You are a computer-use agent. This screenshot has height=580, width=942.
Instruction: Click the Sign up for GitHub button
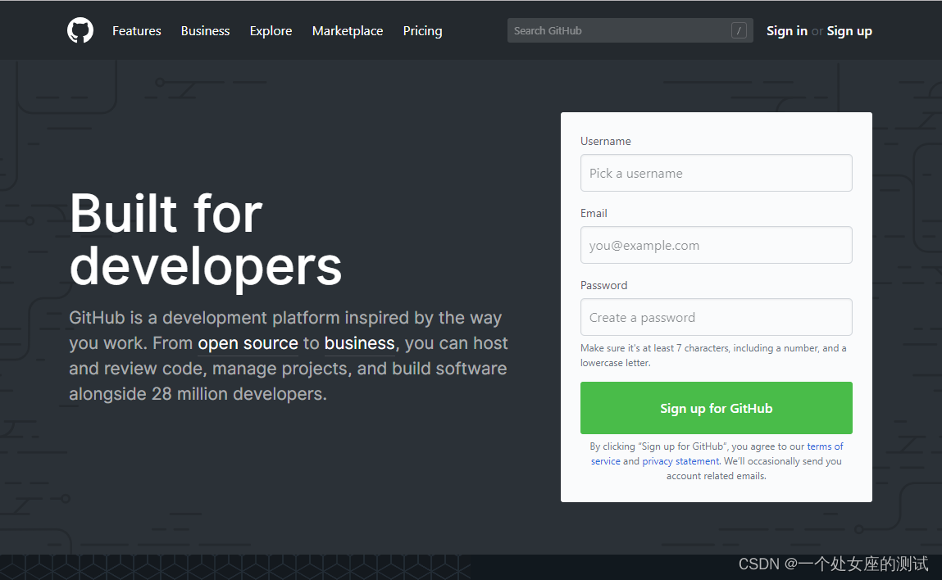[x=716, y=408]
